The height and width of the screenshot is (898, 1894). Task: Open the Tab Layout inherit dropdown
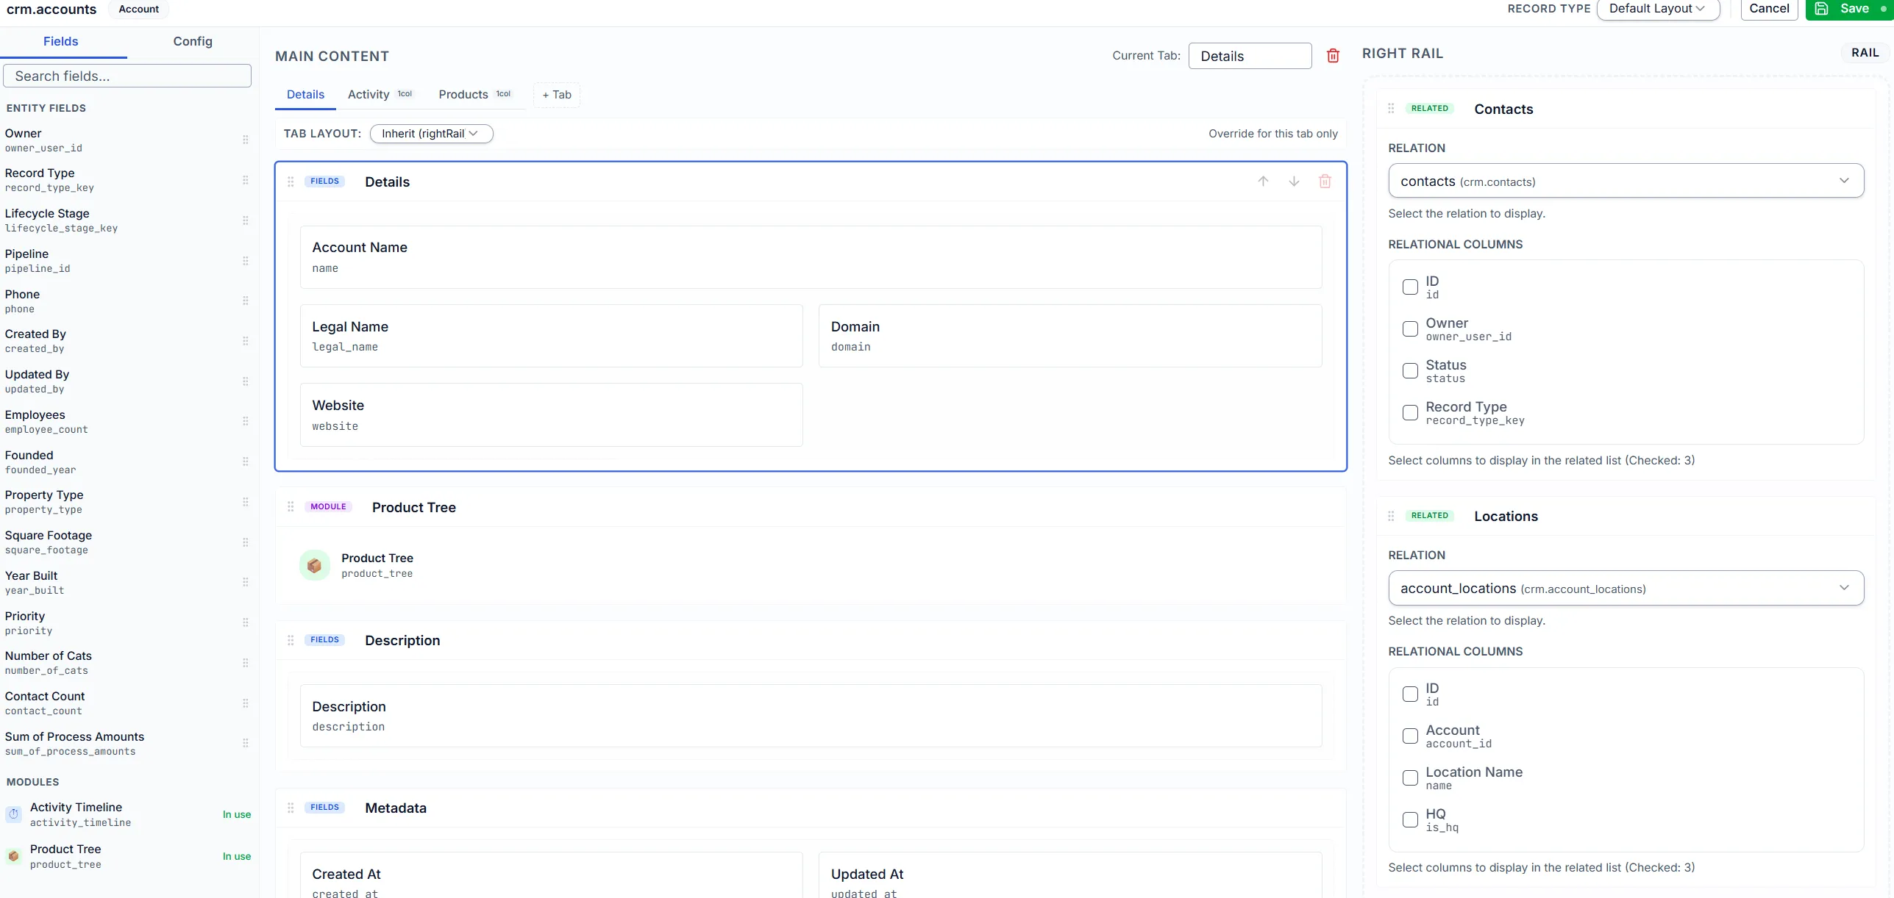[431, 133]
